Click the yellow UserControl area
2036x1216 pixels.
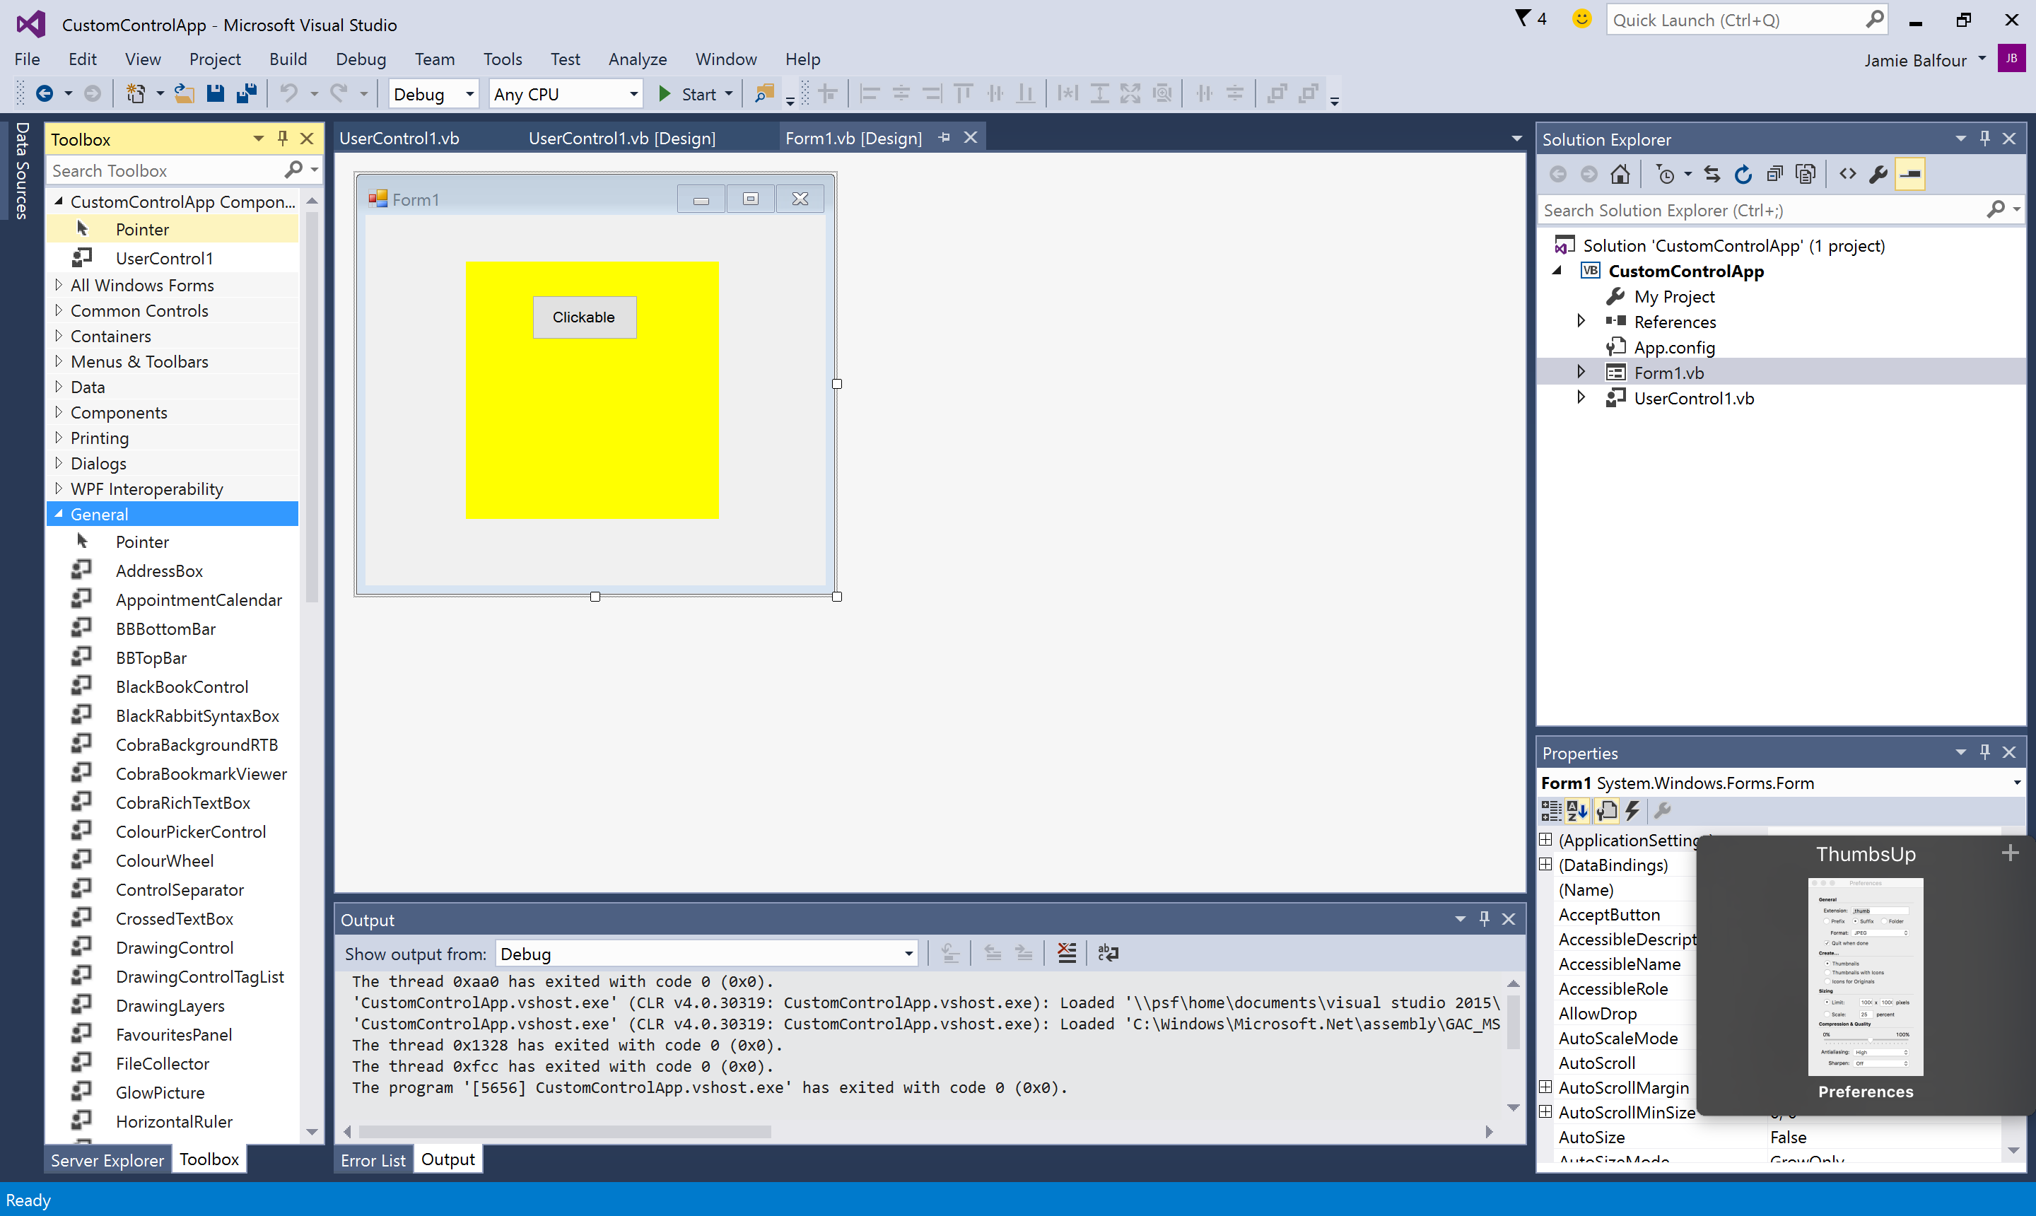click(x=592, y=426)
